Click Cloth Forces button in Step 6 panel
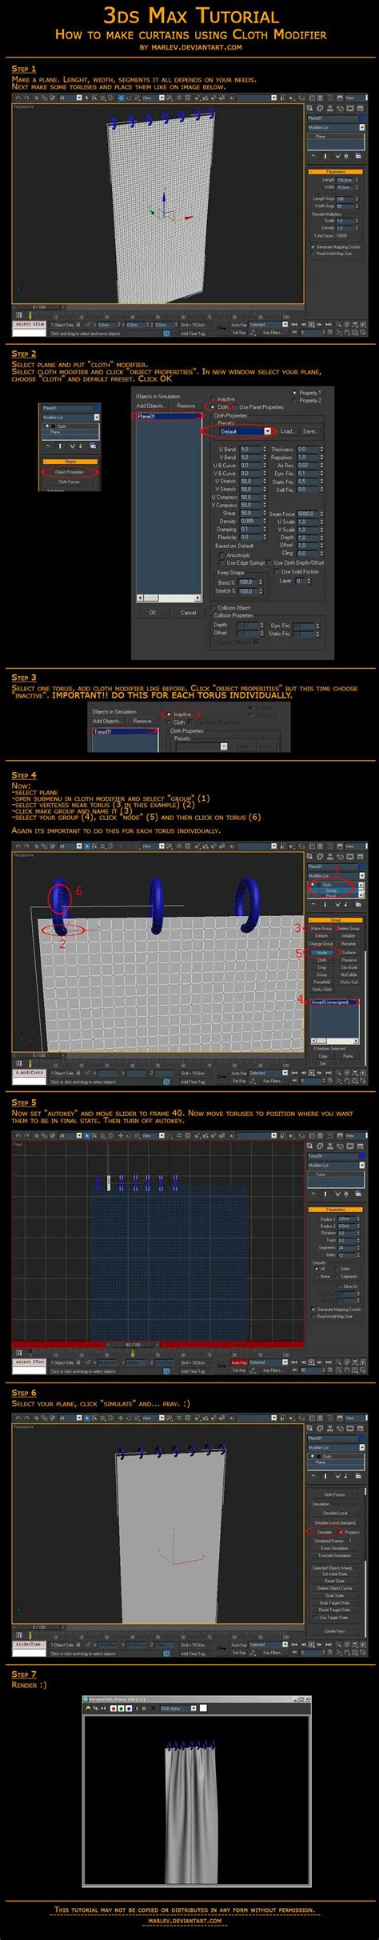 [334, 1494]
